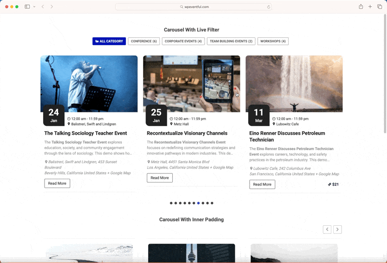387x263 pixels.
Task: Click Metz Hall venue under 25 Jan
Action: (x=181, y=124)
